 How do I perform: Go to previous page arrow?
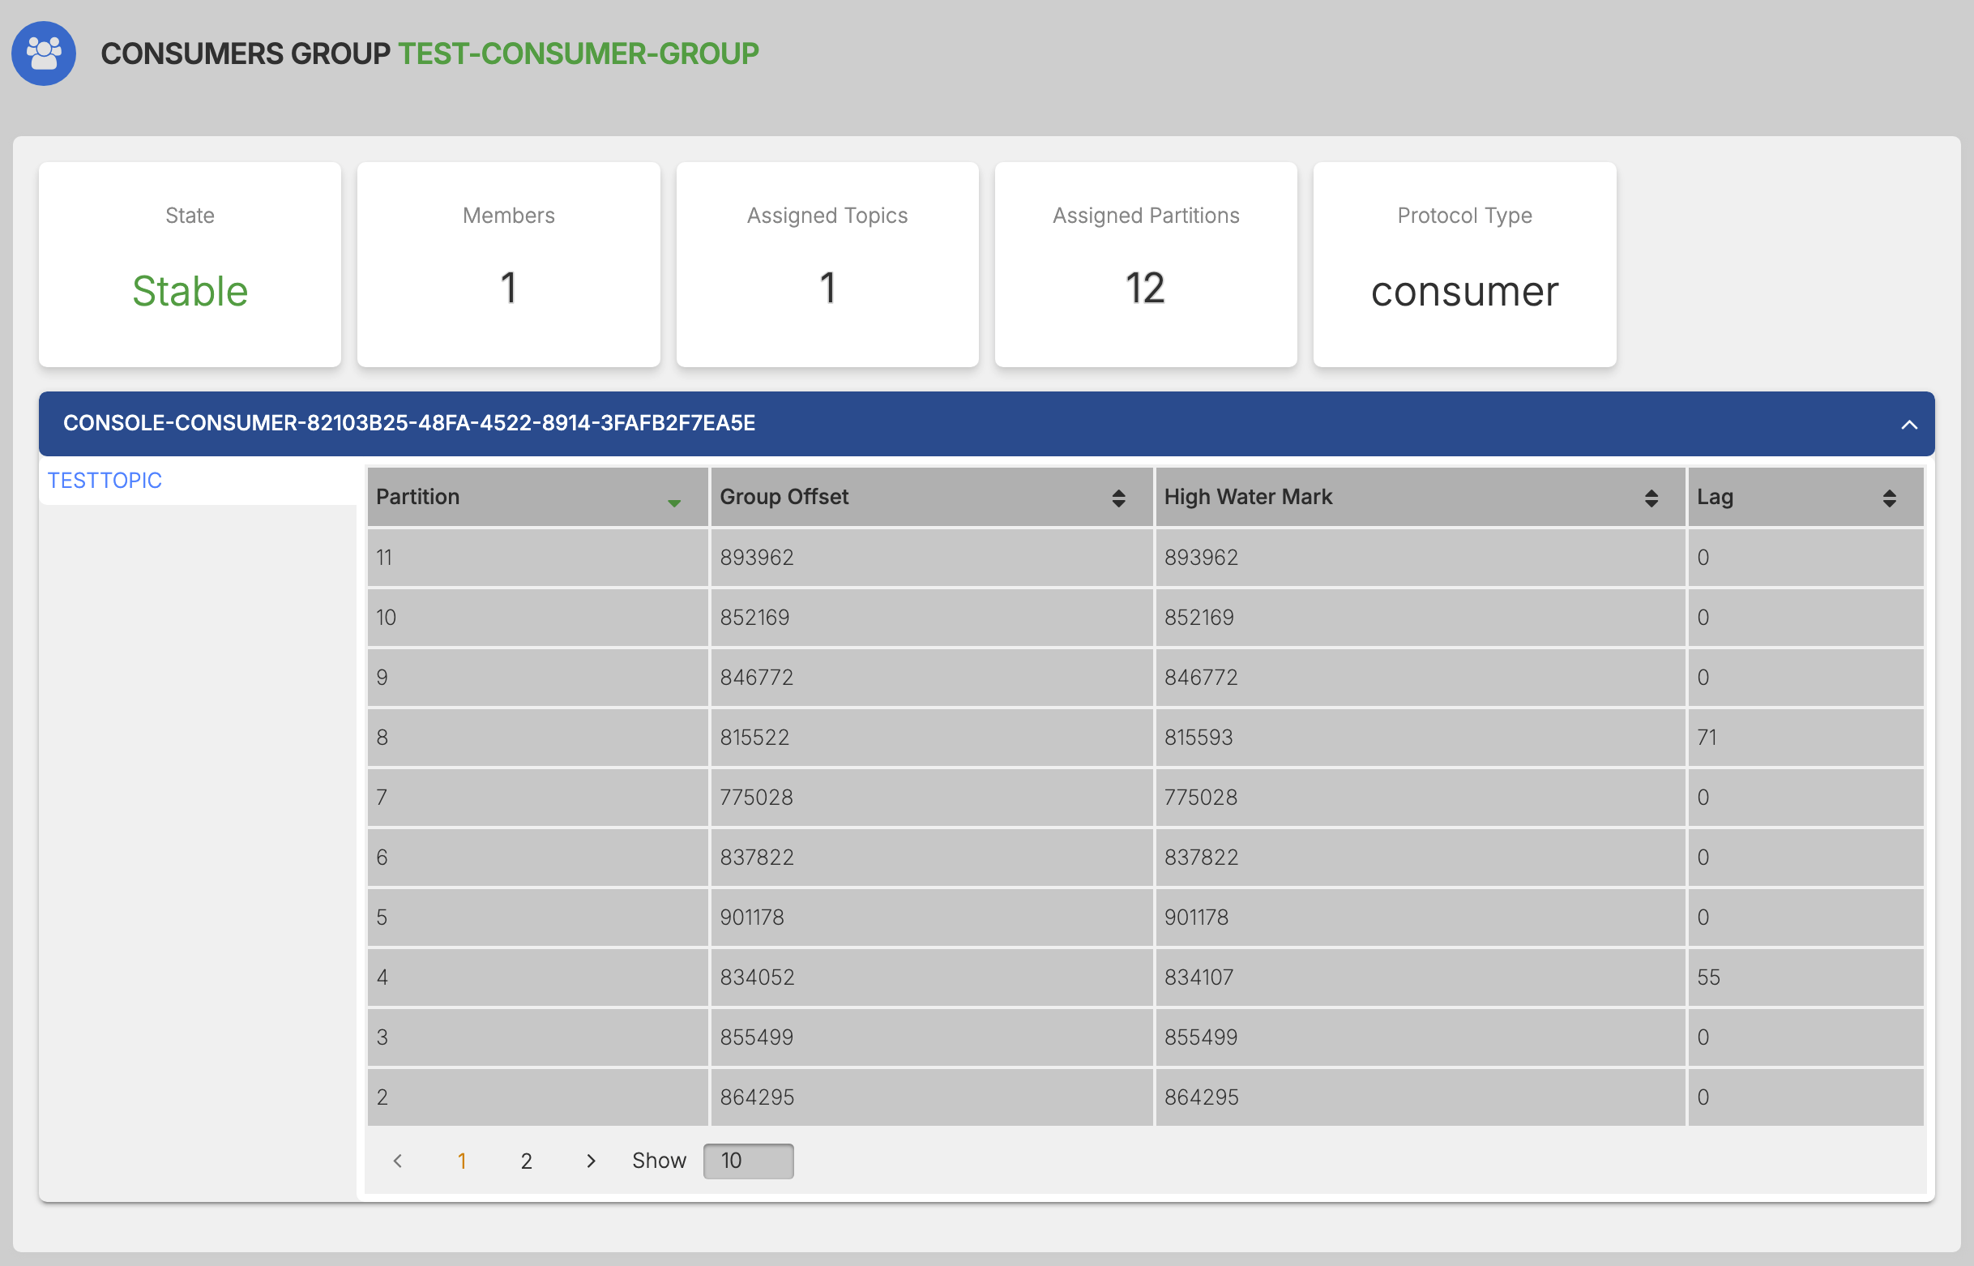coord(398,1160)
